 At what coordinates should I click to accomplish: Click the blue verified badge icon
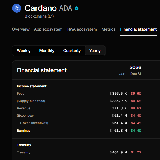[x=77, y=8]
